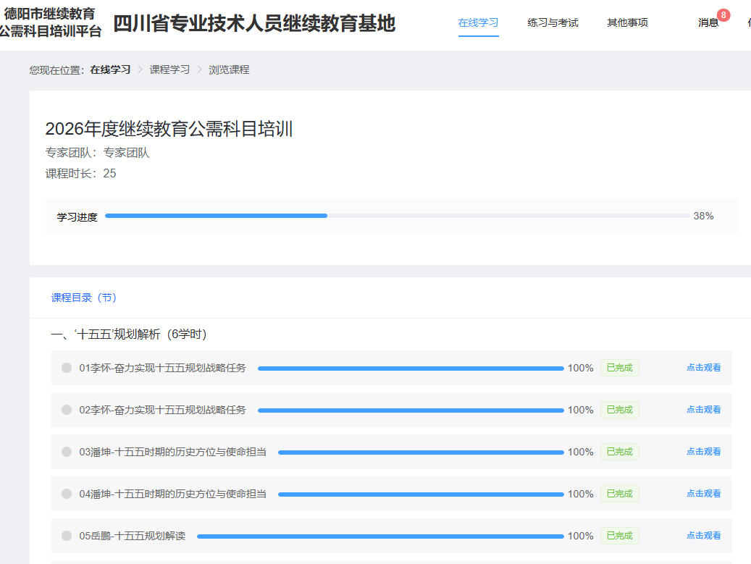The image size is (751, 564).
Task: Click the progress bar of lesson 01李怀
Action: (x=411, y=369)
